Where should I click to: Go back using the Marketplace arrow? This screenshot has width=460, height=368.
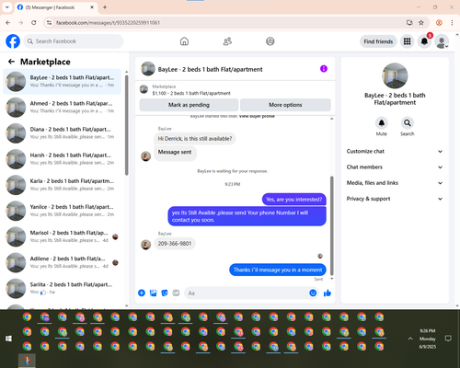click(x=11, y=62)
